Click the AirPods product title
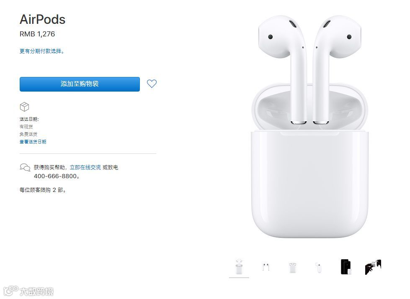The height and width of the screenshot is (299, 410). coord(43,20)
